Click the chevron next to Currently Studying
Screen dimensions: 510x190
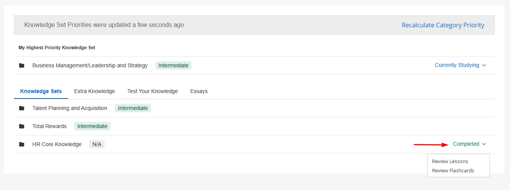484,65
